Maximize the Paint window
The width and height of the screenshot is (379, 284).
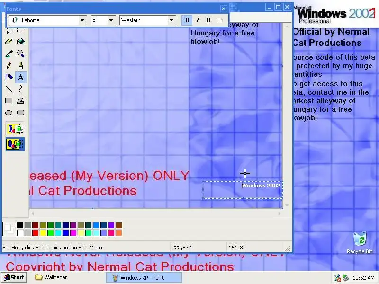(x=278, y=7)
